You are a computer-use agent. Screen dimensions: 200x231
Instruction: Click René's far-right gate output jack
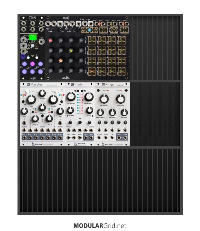coord(126,24)
